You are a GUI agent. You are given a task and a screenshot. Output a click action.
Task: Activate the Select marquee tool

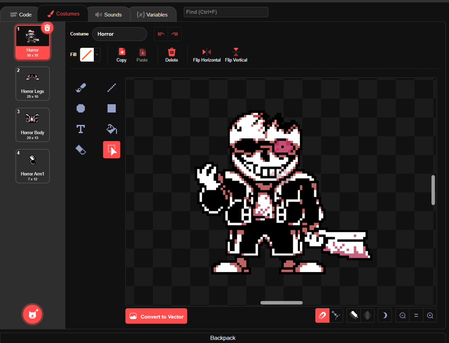[x=111, y=150]
